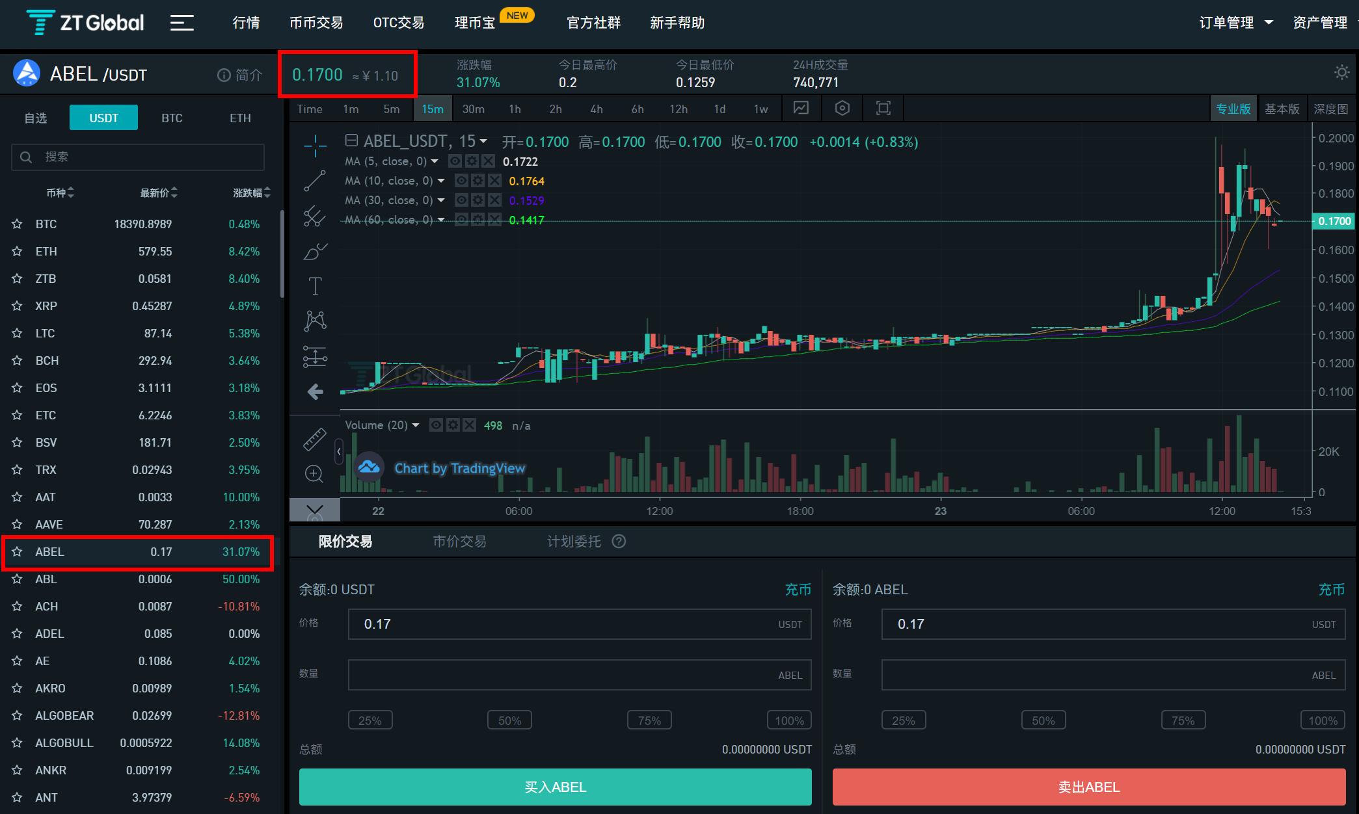Select the USDT market tab

tap(103, 118)
